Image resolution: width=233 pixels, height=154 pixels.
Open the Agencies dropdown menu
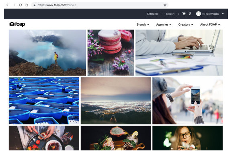pos(163,24)
